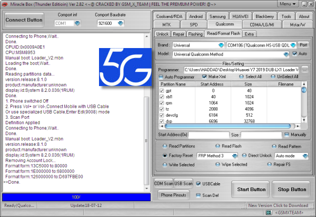Select the Write Selected radio button
The width and height of the screenshot is (316, 217).
coord(165,165)
